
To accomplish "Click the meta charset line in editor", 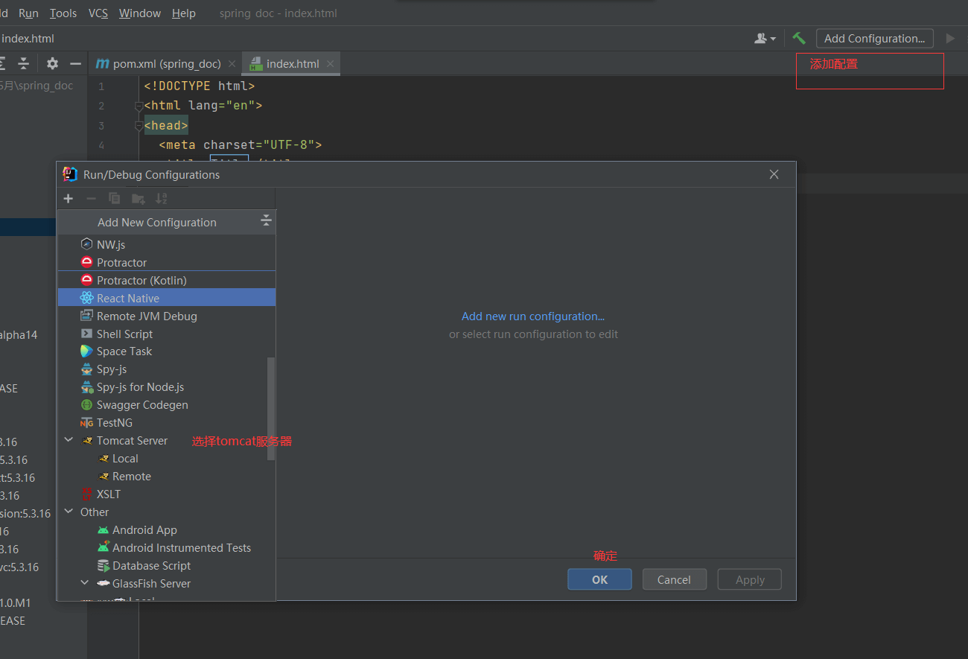I will (x=240, y=145).
